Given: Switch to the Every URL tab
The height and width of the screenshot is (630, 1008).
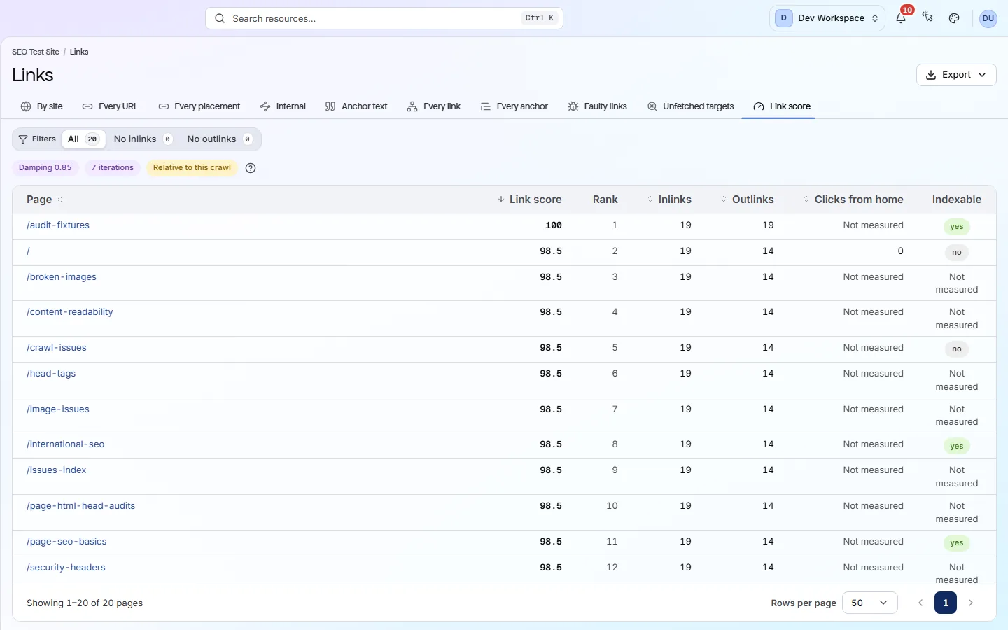Looking at the screenshot, I should 111,106.
